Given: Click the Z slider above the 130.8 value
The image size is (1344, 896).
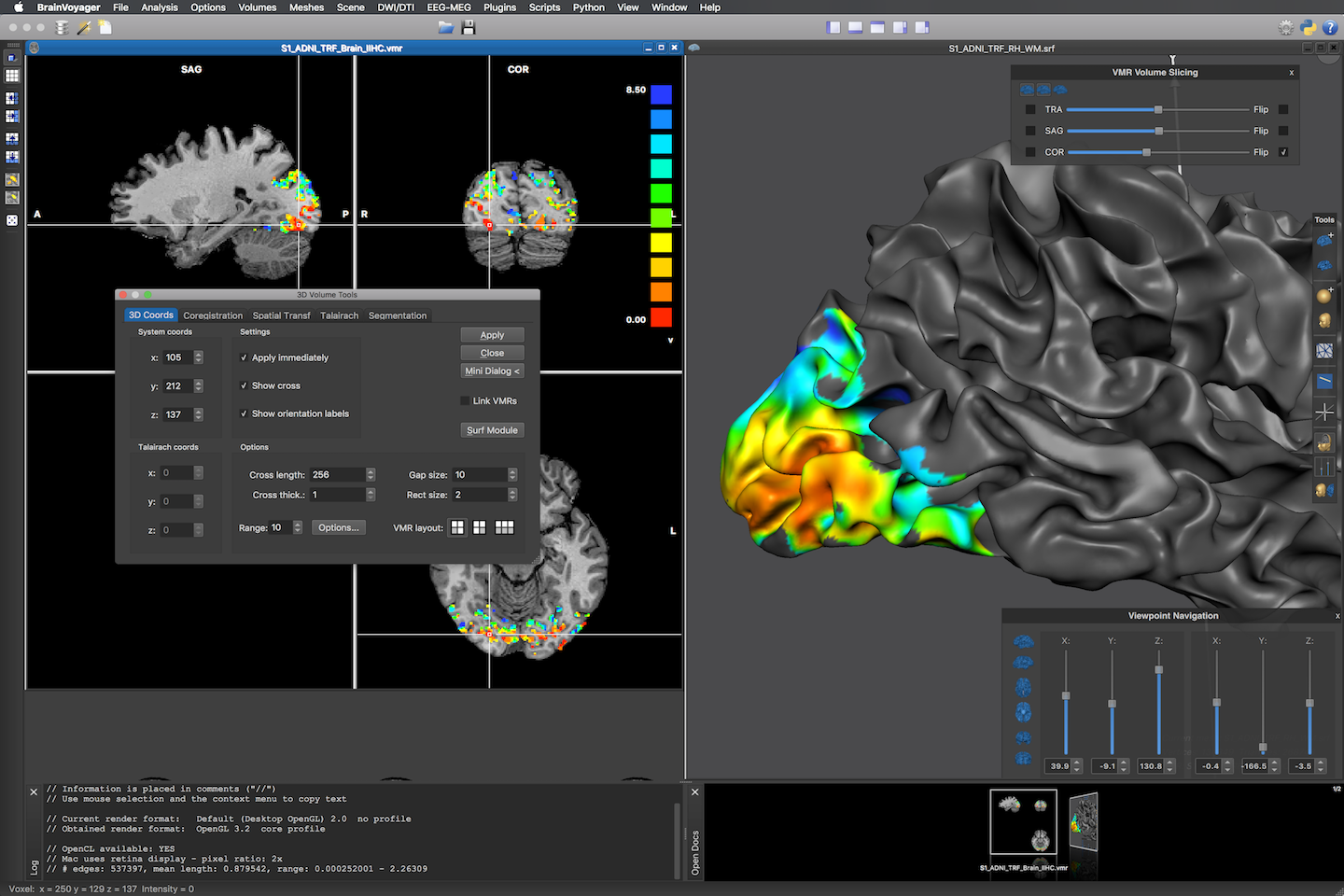Looking at the screenshot, I should (x=1158, y=703).
